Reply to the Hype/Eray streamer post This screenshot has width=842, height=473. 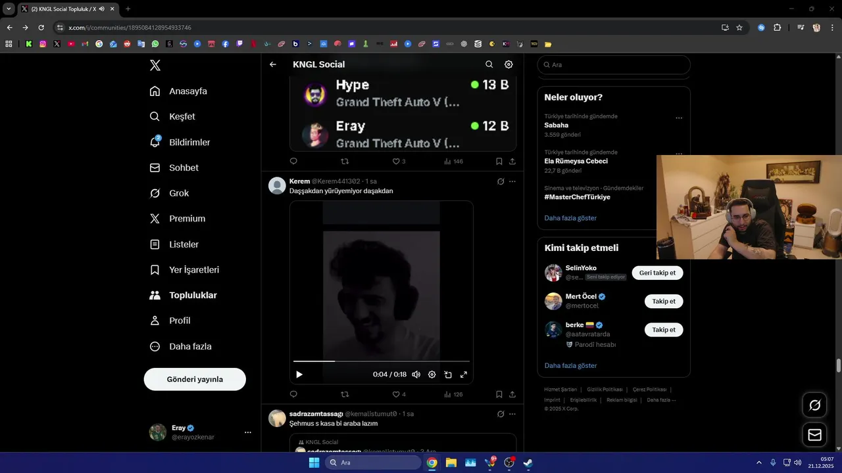(x=293, y=161)
